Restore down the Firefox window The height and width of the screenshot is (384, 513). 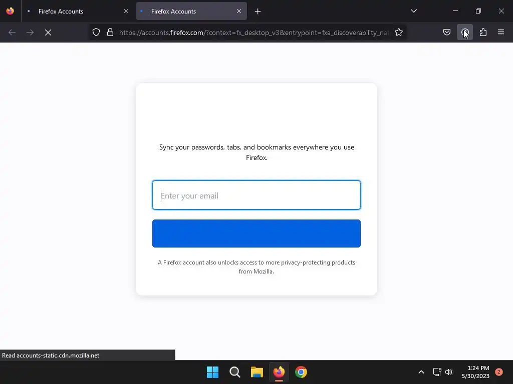[478, 11]
